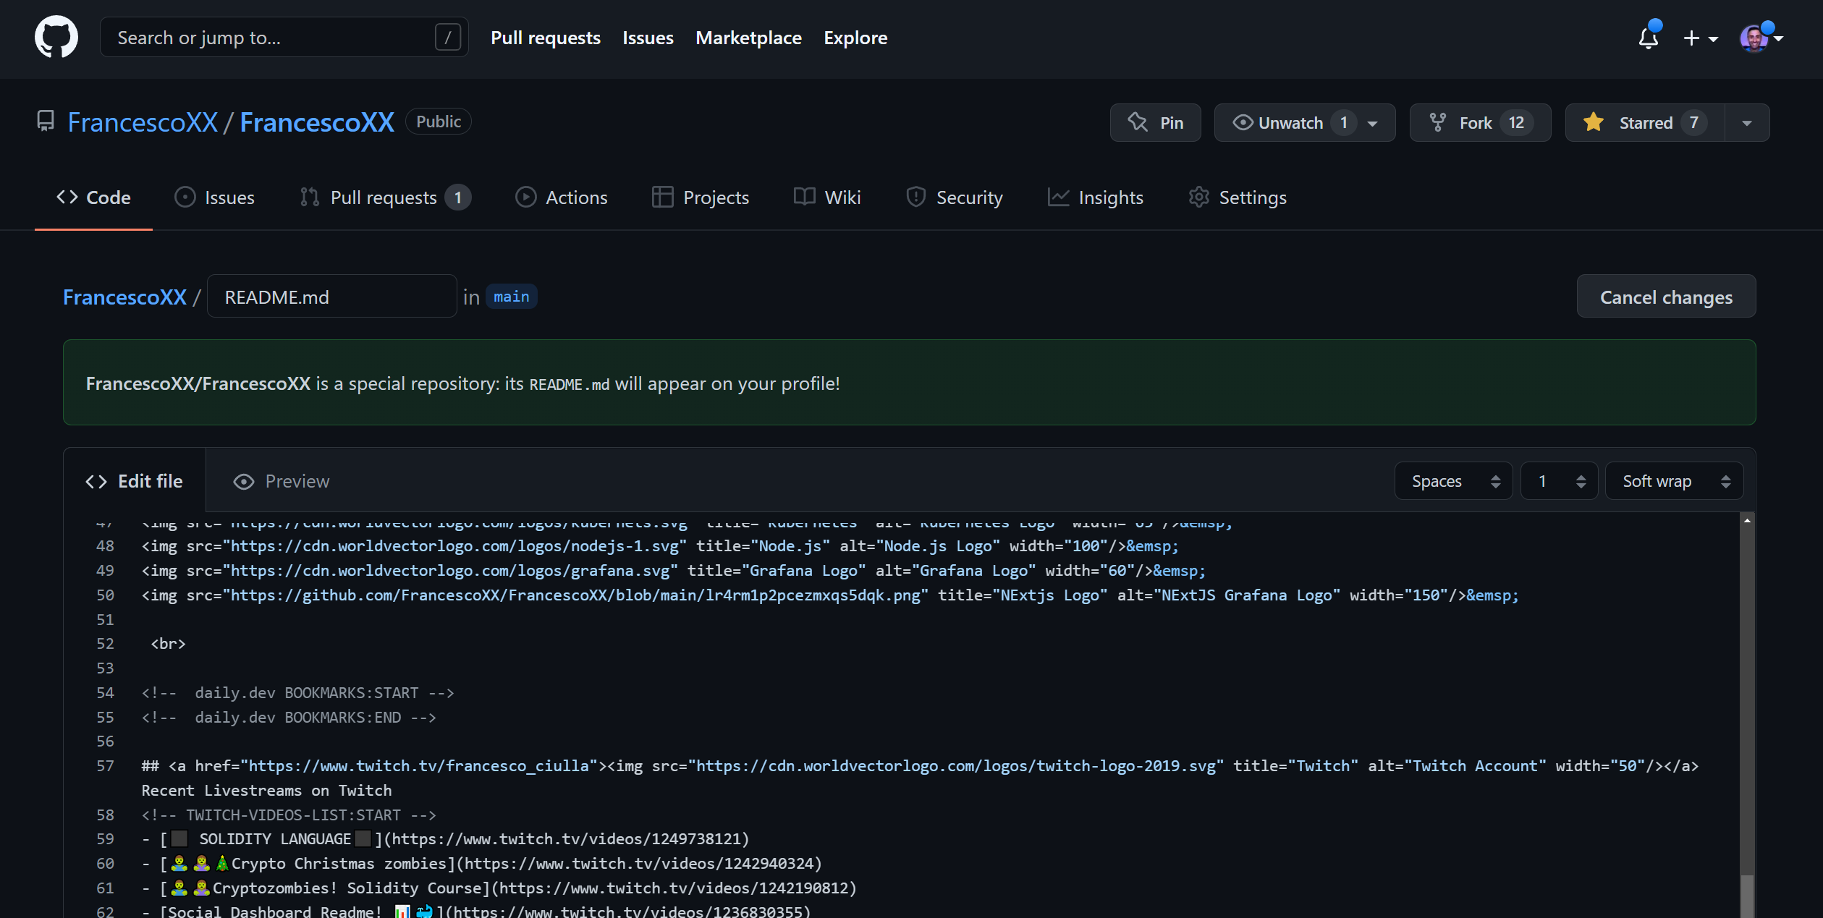The height and width of the screenshot is (918, 1823).
Task: Click the repository book icon
Action: [x=46, y=122]
